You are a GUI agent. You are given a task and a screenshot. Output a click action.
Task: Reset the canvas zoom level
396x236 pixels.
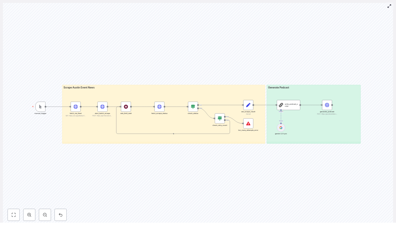61,215
